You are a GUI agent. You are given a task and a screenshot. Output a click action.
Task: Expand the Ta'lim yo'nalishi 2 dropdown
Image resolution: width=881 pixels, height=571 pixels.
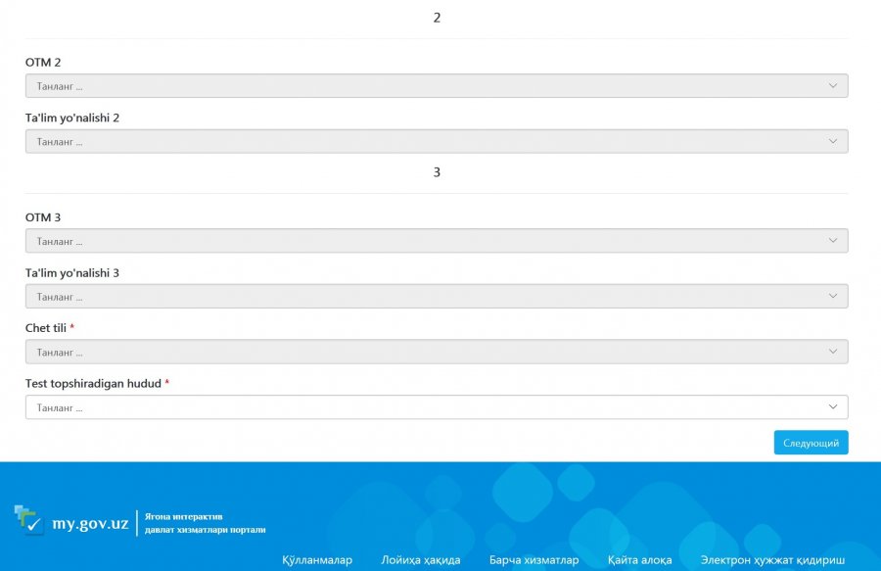436,142
